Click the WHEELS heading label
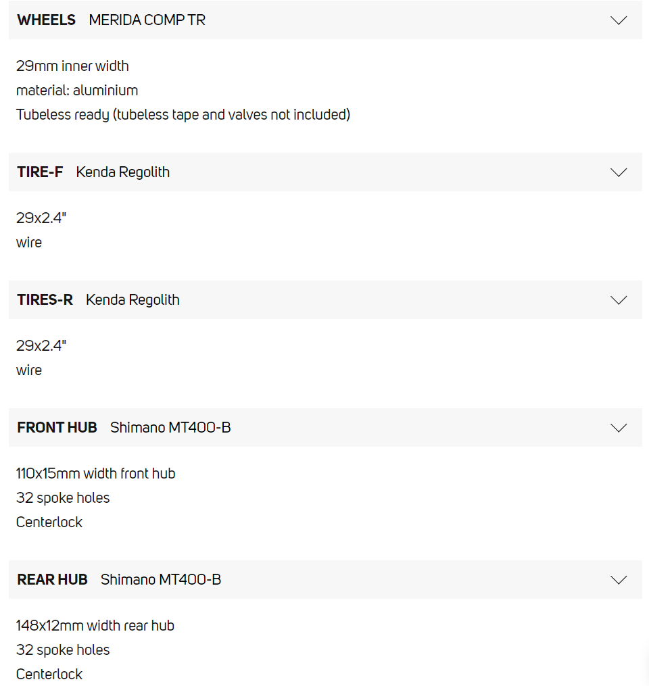 coord(47,20)
